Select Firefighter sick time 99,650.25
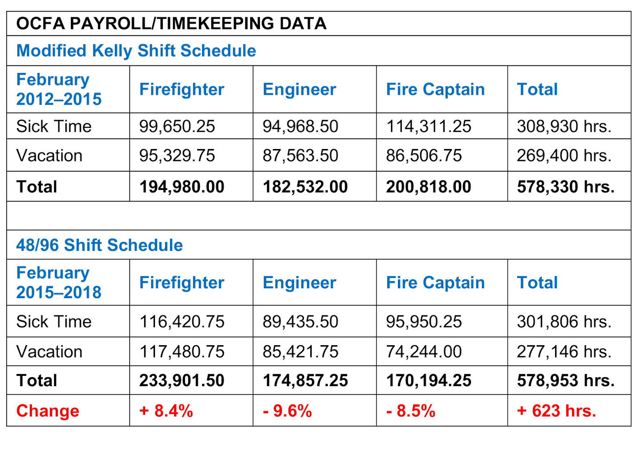 pos(177,126)
